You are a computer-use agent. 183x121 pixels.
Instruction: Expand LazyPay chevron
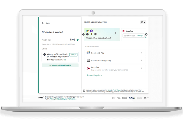click(x=142, y=68)
